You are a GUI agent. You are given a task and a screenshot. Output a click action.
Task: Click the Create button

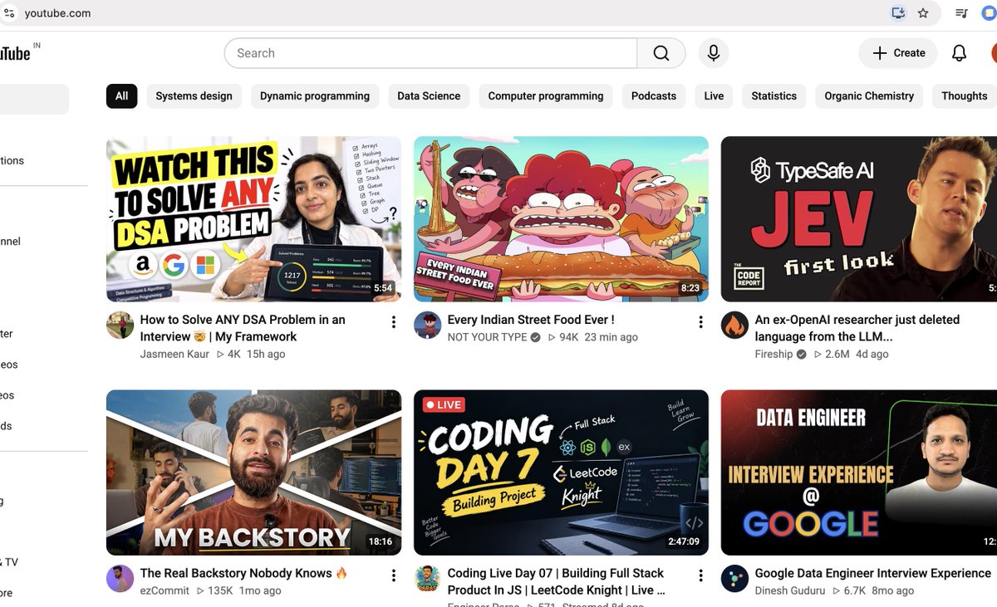click(898, 53)
